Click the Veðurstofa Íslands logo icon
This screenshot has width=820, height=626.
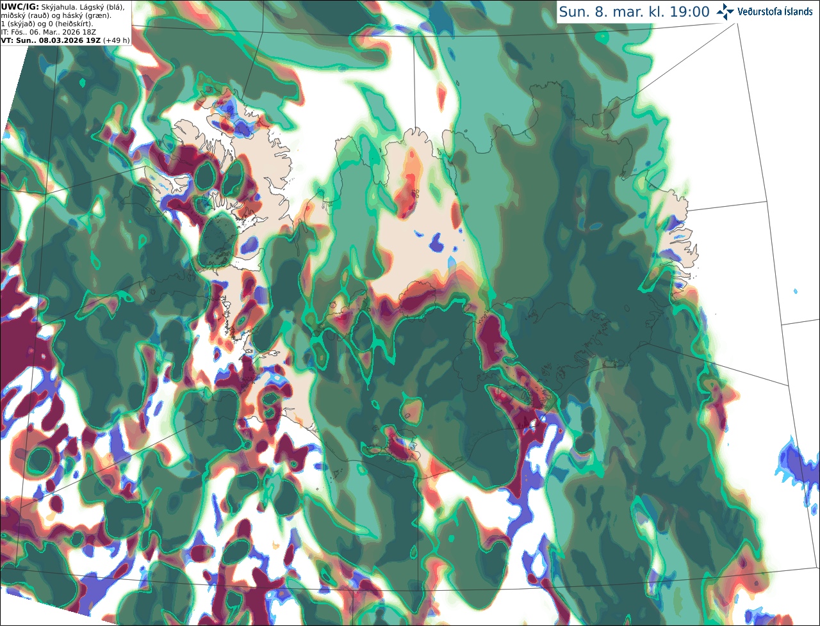click(x=726, y=12)
